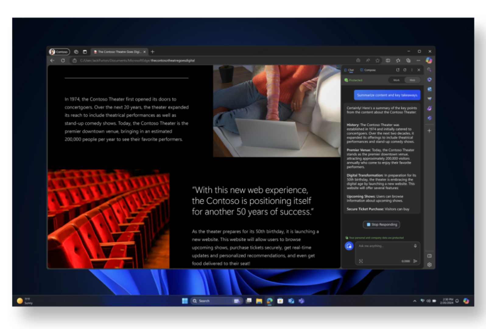Click the Contoso profile button
486x329 pixels.
(x=59, y=52)
